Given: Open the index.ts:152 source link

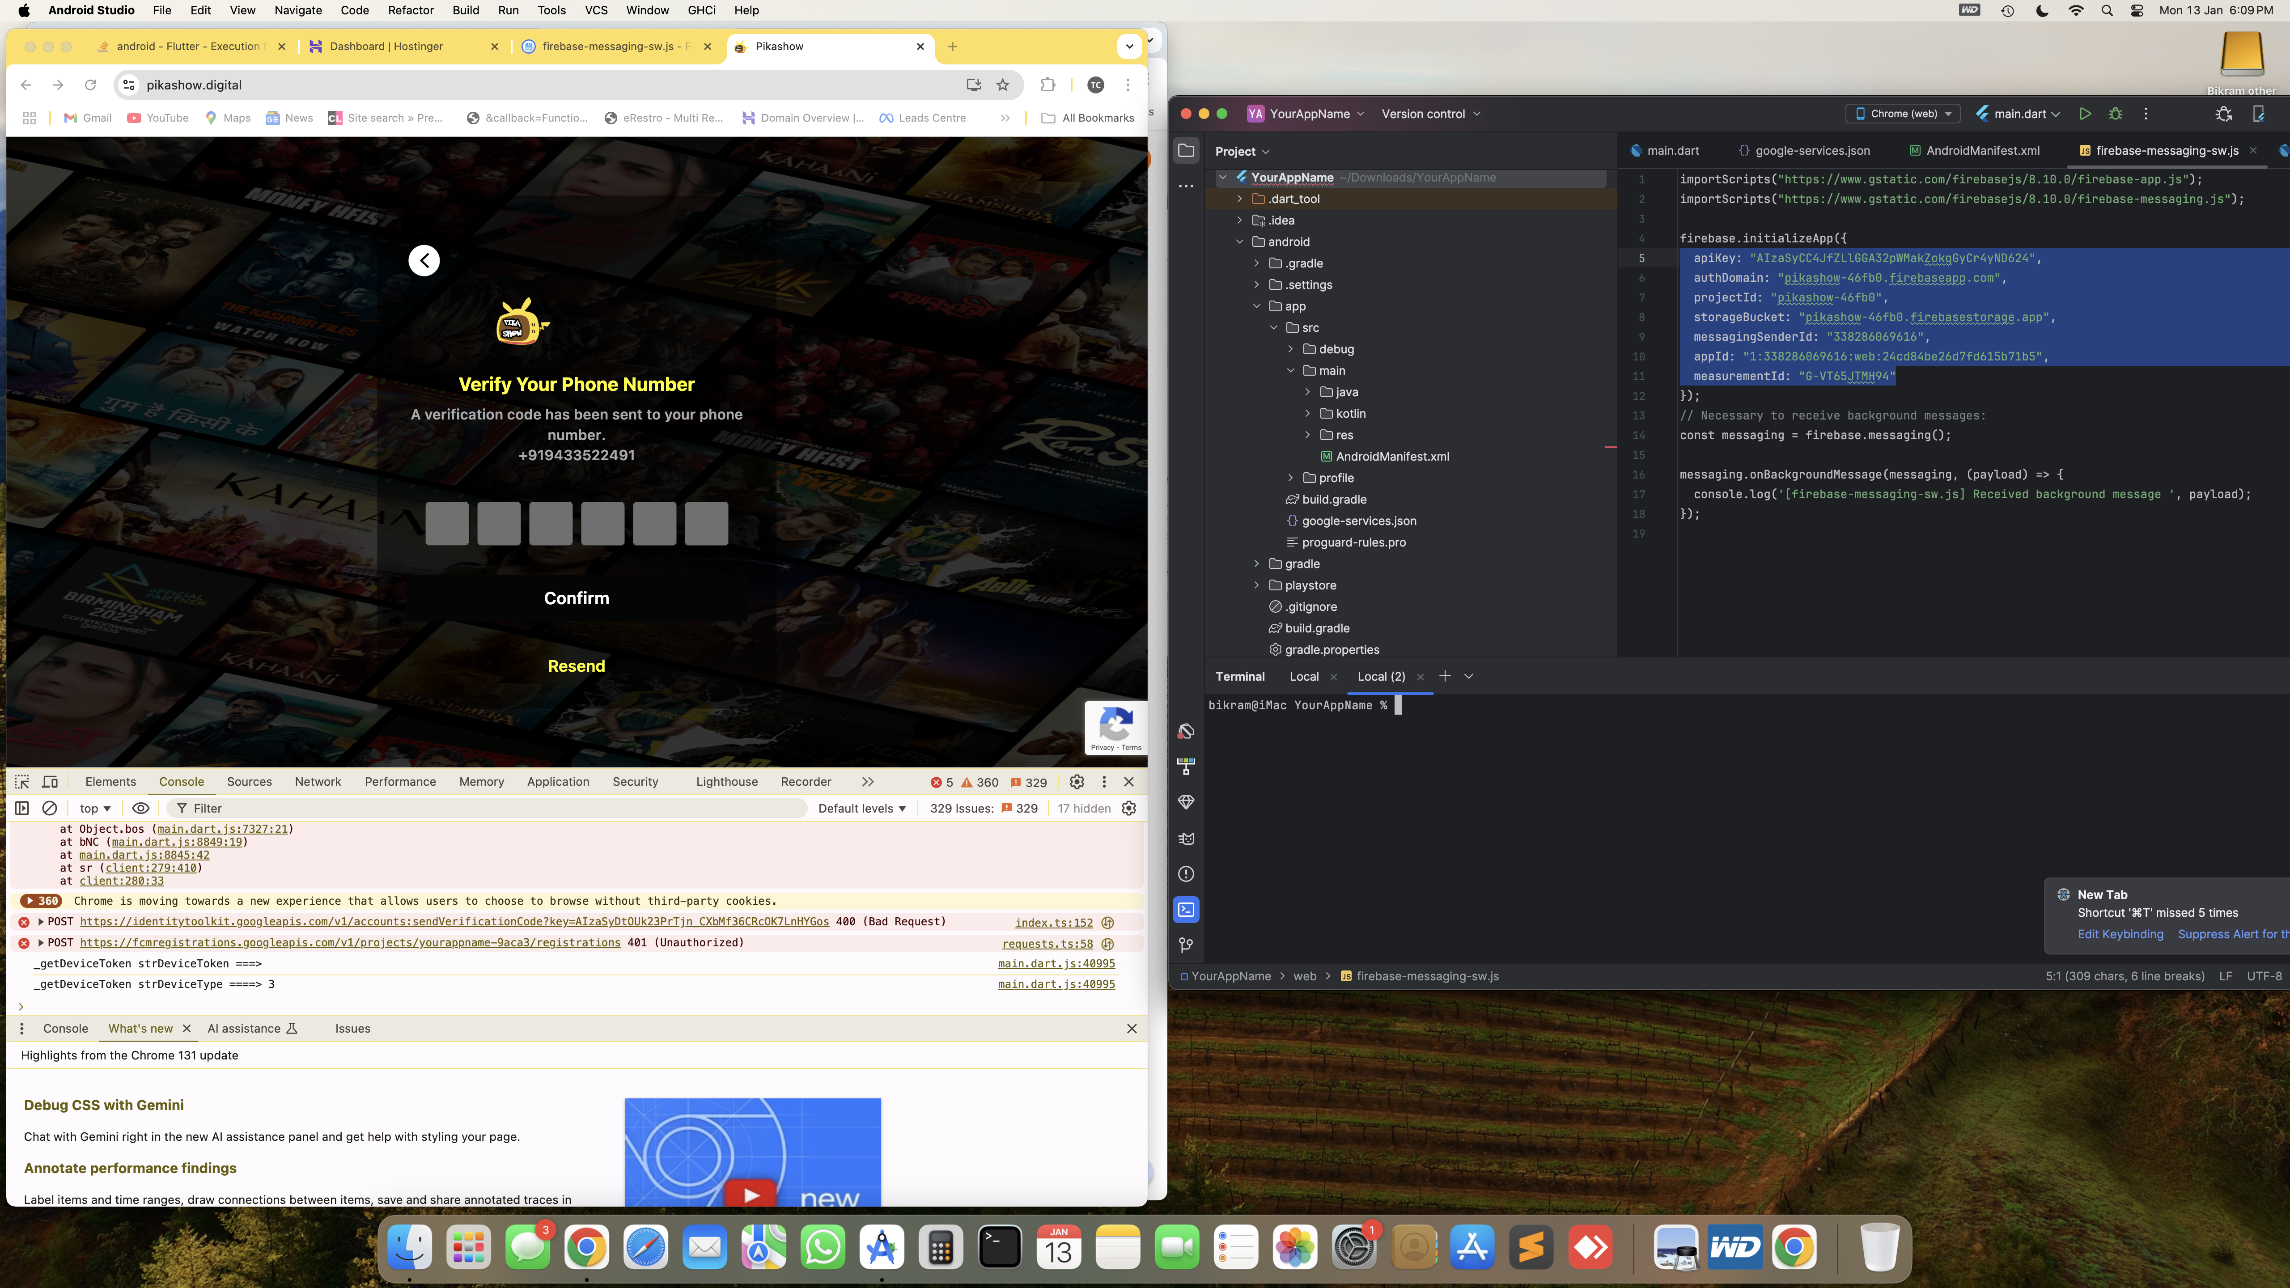Looking at the screenshot, I should [x=1053, y=923].
